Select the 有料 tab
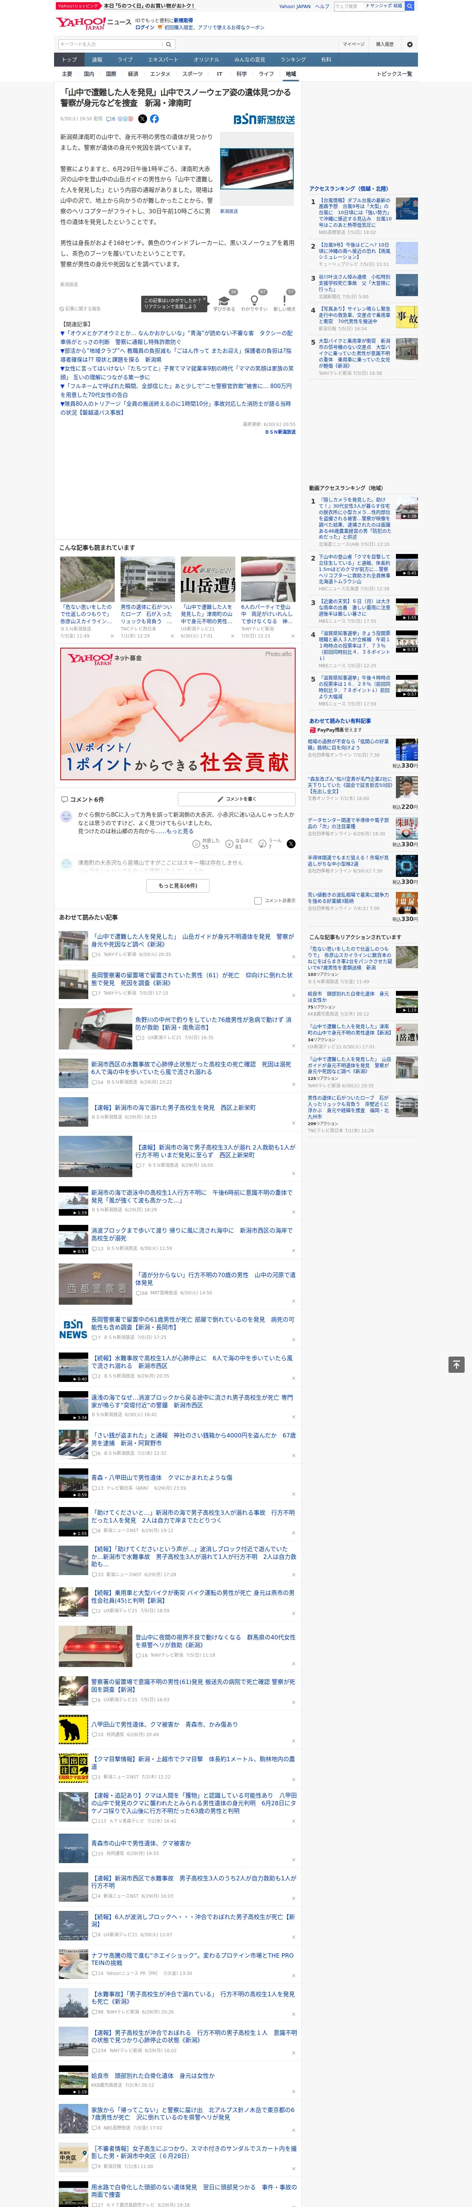The image size is (472, 2207). [x=326, y=60]
